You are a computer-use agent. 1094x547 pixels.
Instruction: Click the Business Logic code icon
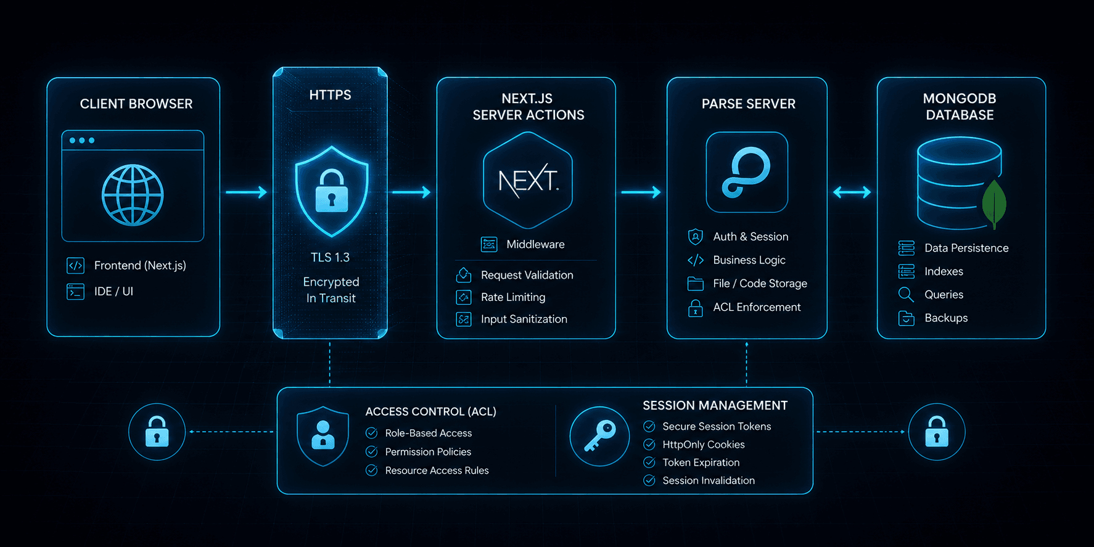tap(696, 260)
